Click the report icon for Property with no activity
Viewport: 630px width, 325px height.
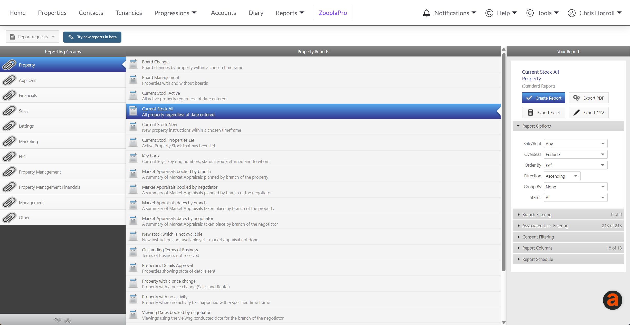pyautogui.click(x=133, y=299)
